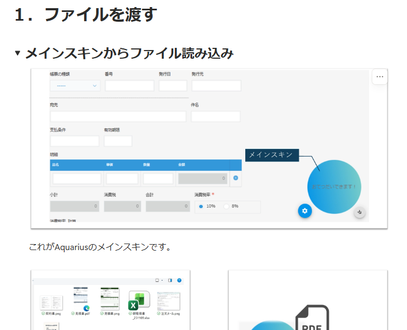The height and width of the screenshot is (330, 407).
Task: Click the 数量 column header
Action: [x=147, y=165]
